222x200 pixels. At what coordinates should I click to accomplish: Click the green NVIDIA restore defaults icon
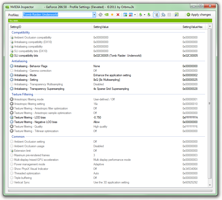coord(106,15)
